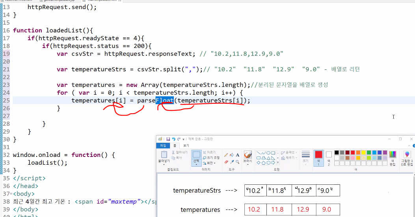Choose the pentagon shape
415x217 pixels.
point(264,163)
